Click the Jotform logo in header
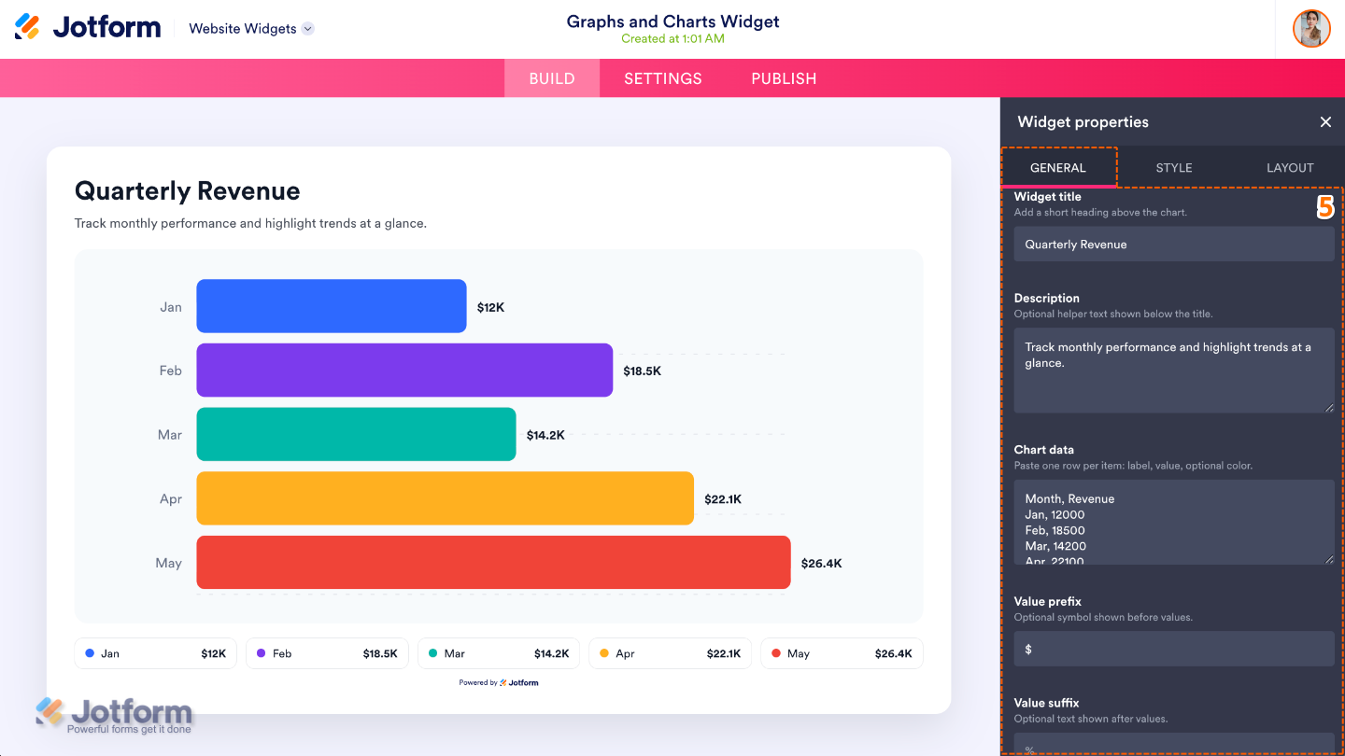The width and height of the screenshot is (1345, 756). coord(88,27)
